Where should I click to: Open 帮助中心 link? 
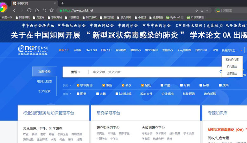(x=136, y=50)
